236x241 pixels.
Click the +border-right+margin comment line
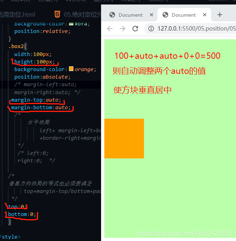point(70,138)
